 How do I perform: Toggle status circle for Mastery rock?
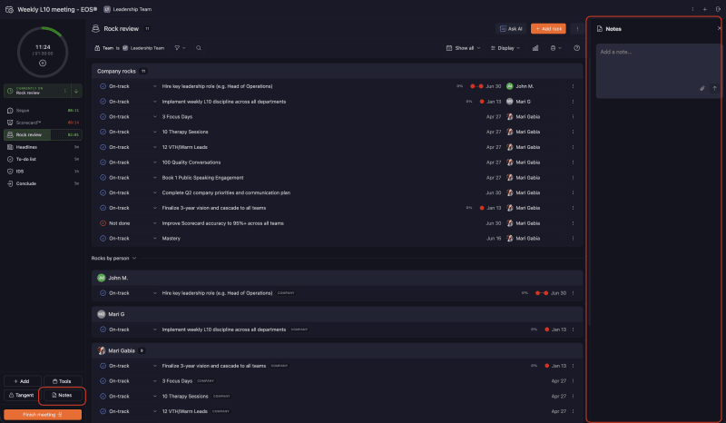tap(103, 238)
